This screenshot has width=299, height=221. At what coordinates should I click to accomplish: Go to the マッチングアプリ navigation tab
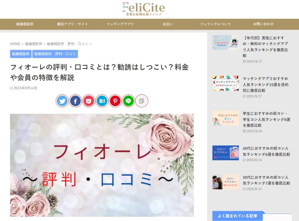tap(120, 24)
